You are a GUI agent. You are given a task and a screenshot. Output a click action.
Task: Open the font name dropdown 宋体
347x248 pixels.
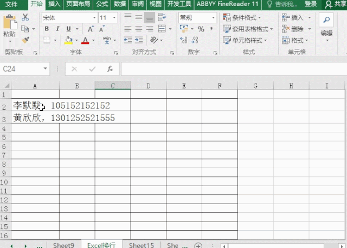(94, 18)
